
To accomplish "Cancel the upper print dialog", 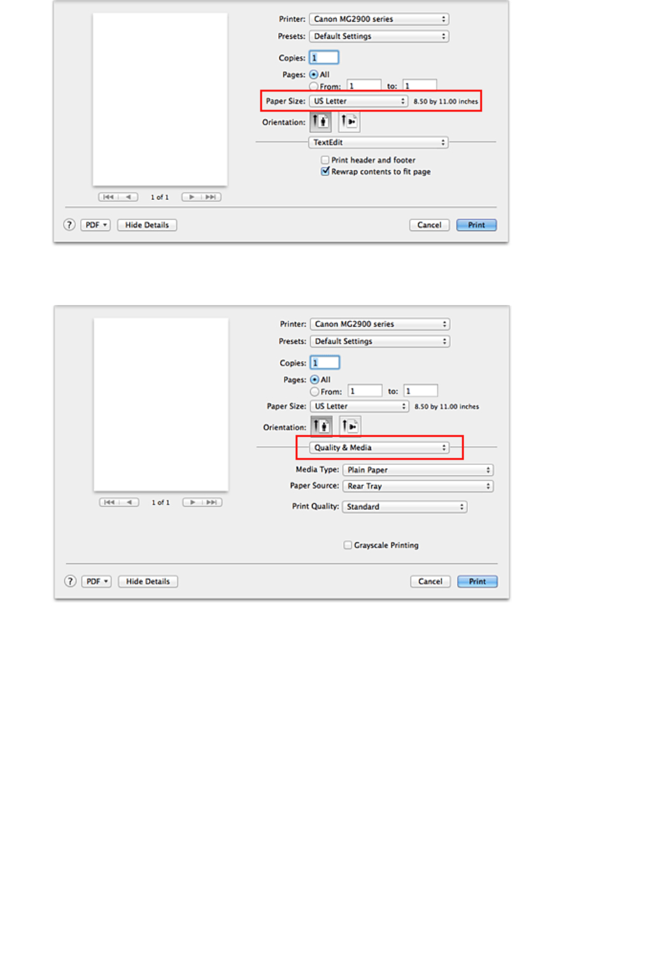I will 430,225.
